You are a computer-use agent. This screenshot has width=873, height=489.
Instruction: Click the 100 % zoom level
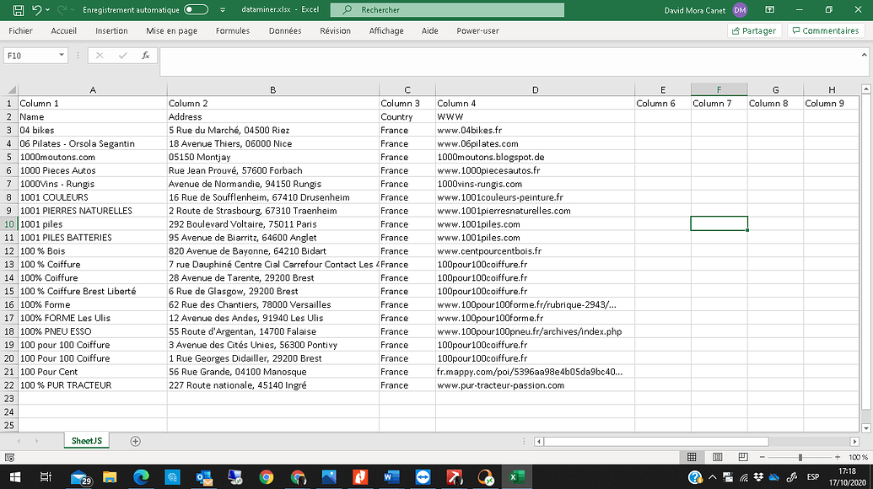[858, 457]
